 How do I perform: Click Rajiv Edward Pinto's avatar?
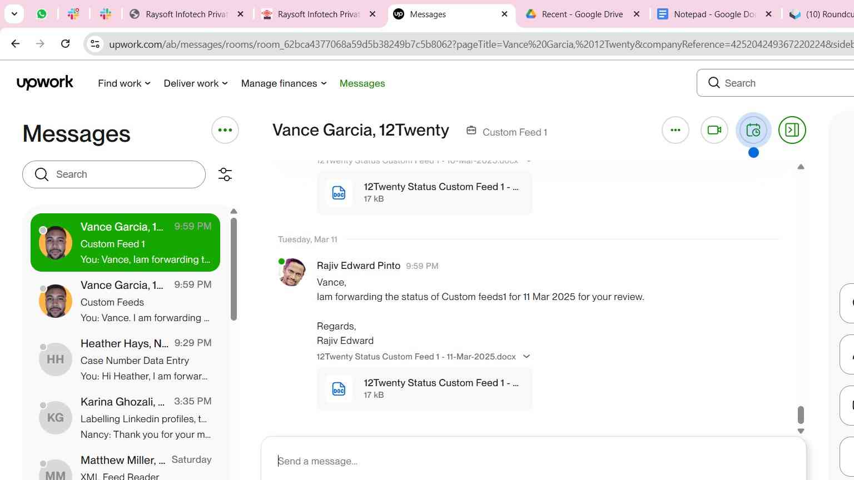click(292, 272)
